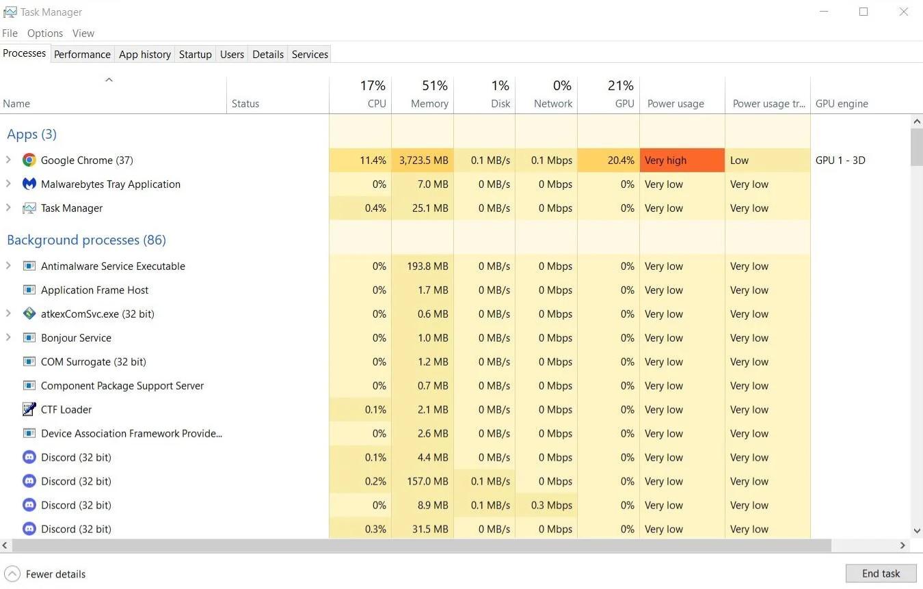The image size is (923, 589).
Task: Expand the atkexComSvc.exe process entry
Action: tap(8, 314)
